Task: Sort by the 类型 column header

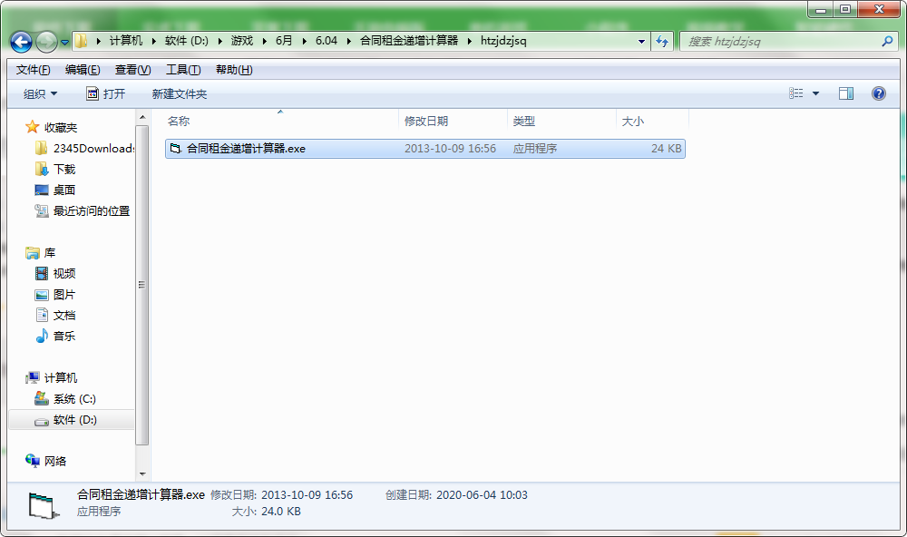Action: click(x=561, y=121)
